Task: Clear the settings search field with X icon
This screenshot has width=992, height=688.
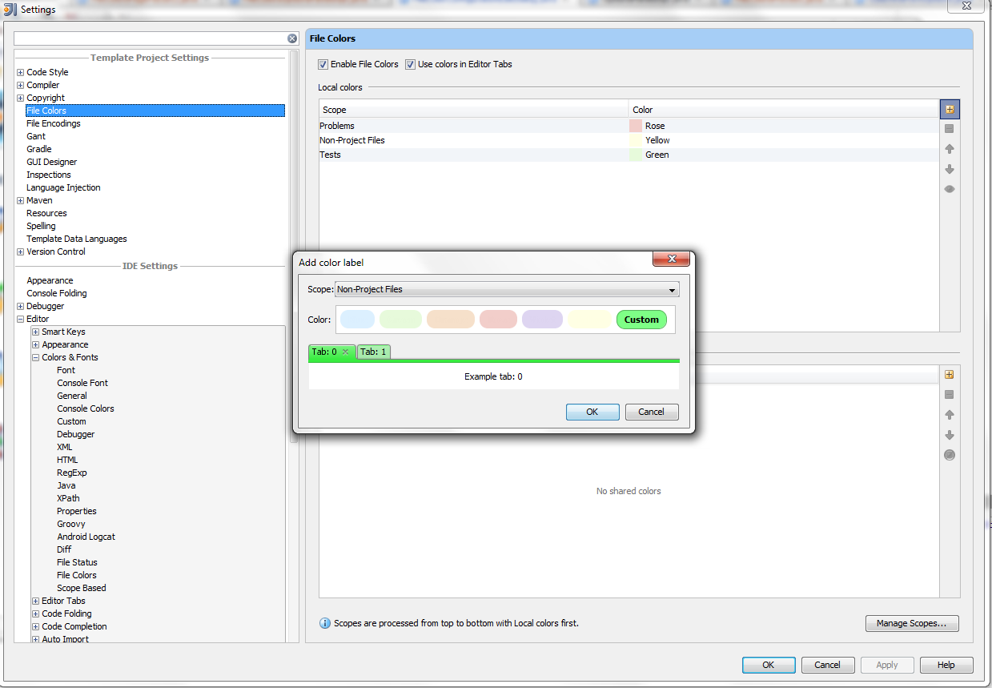Action: click(292, 38)
